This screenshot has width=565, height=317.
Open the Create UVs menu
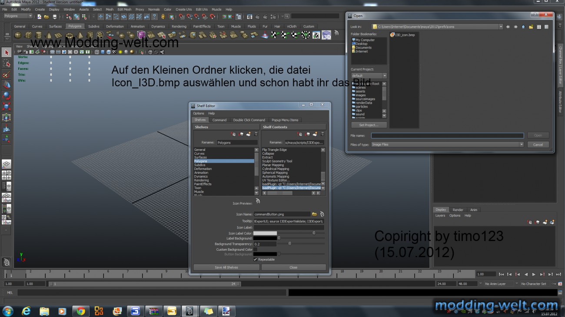[184, 9]
